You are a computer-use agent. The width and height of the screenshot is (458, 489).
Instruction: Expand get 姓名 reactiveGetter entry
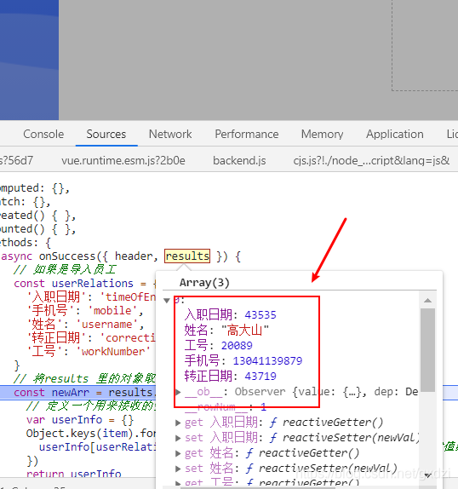click(x=178, y=453)
